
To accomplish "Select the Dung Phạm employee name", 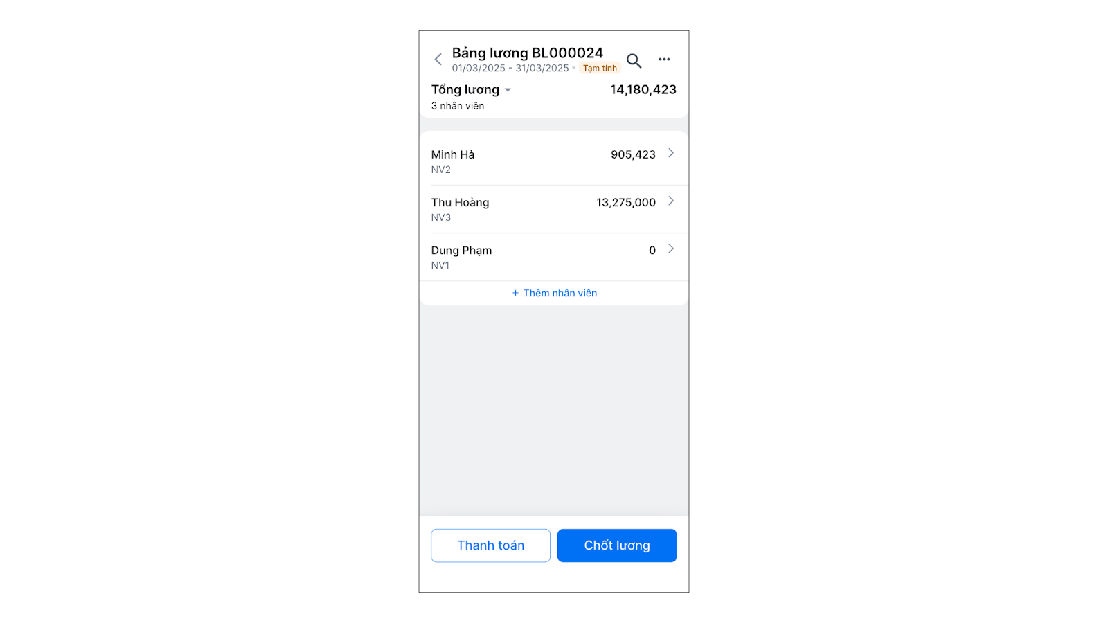I will [461, 250].
